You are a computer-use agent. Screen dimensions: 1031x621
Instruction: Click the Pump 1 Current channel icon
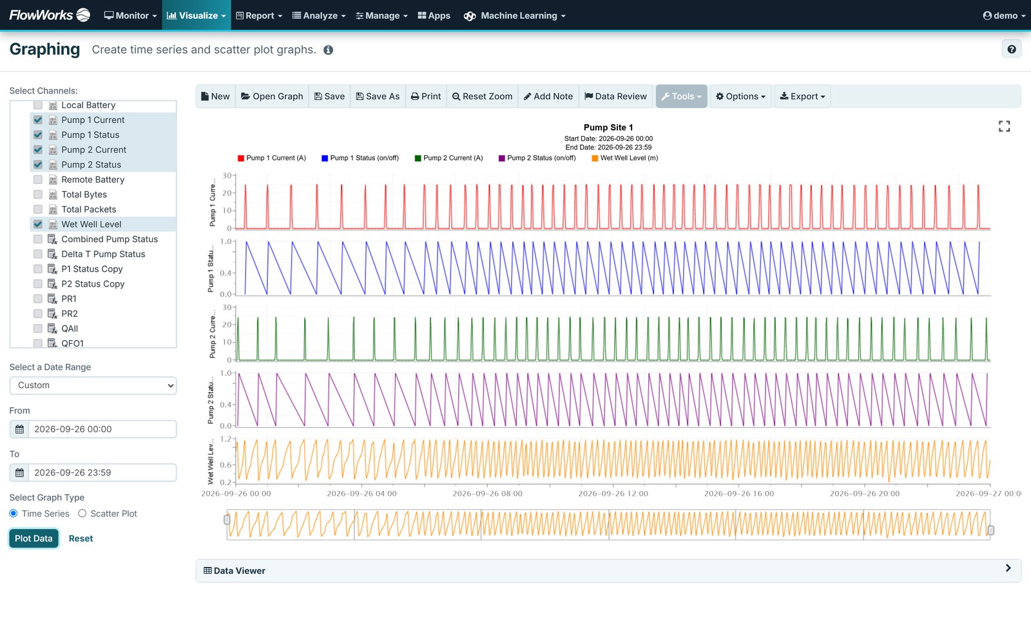[x=53, y=120]
